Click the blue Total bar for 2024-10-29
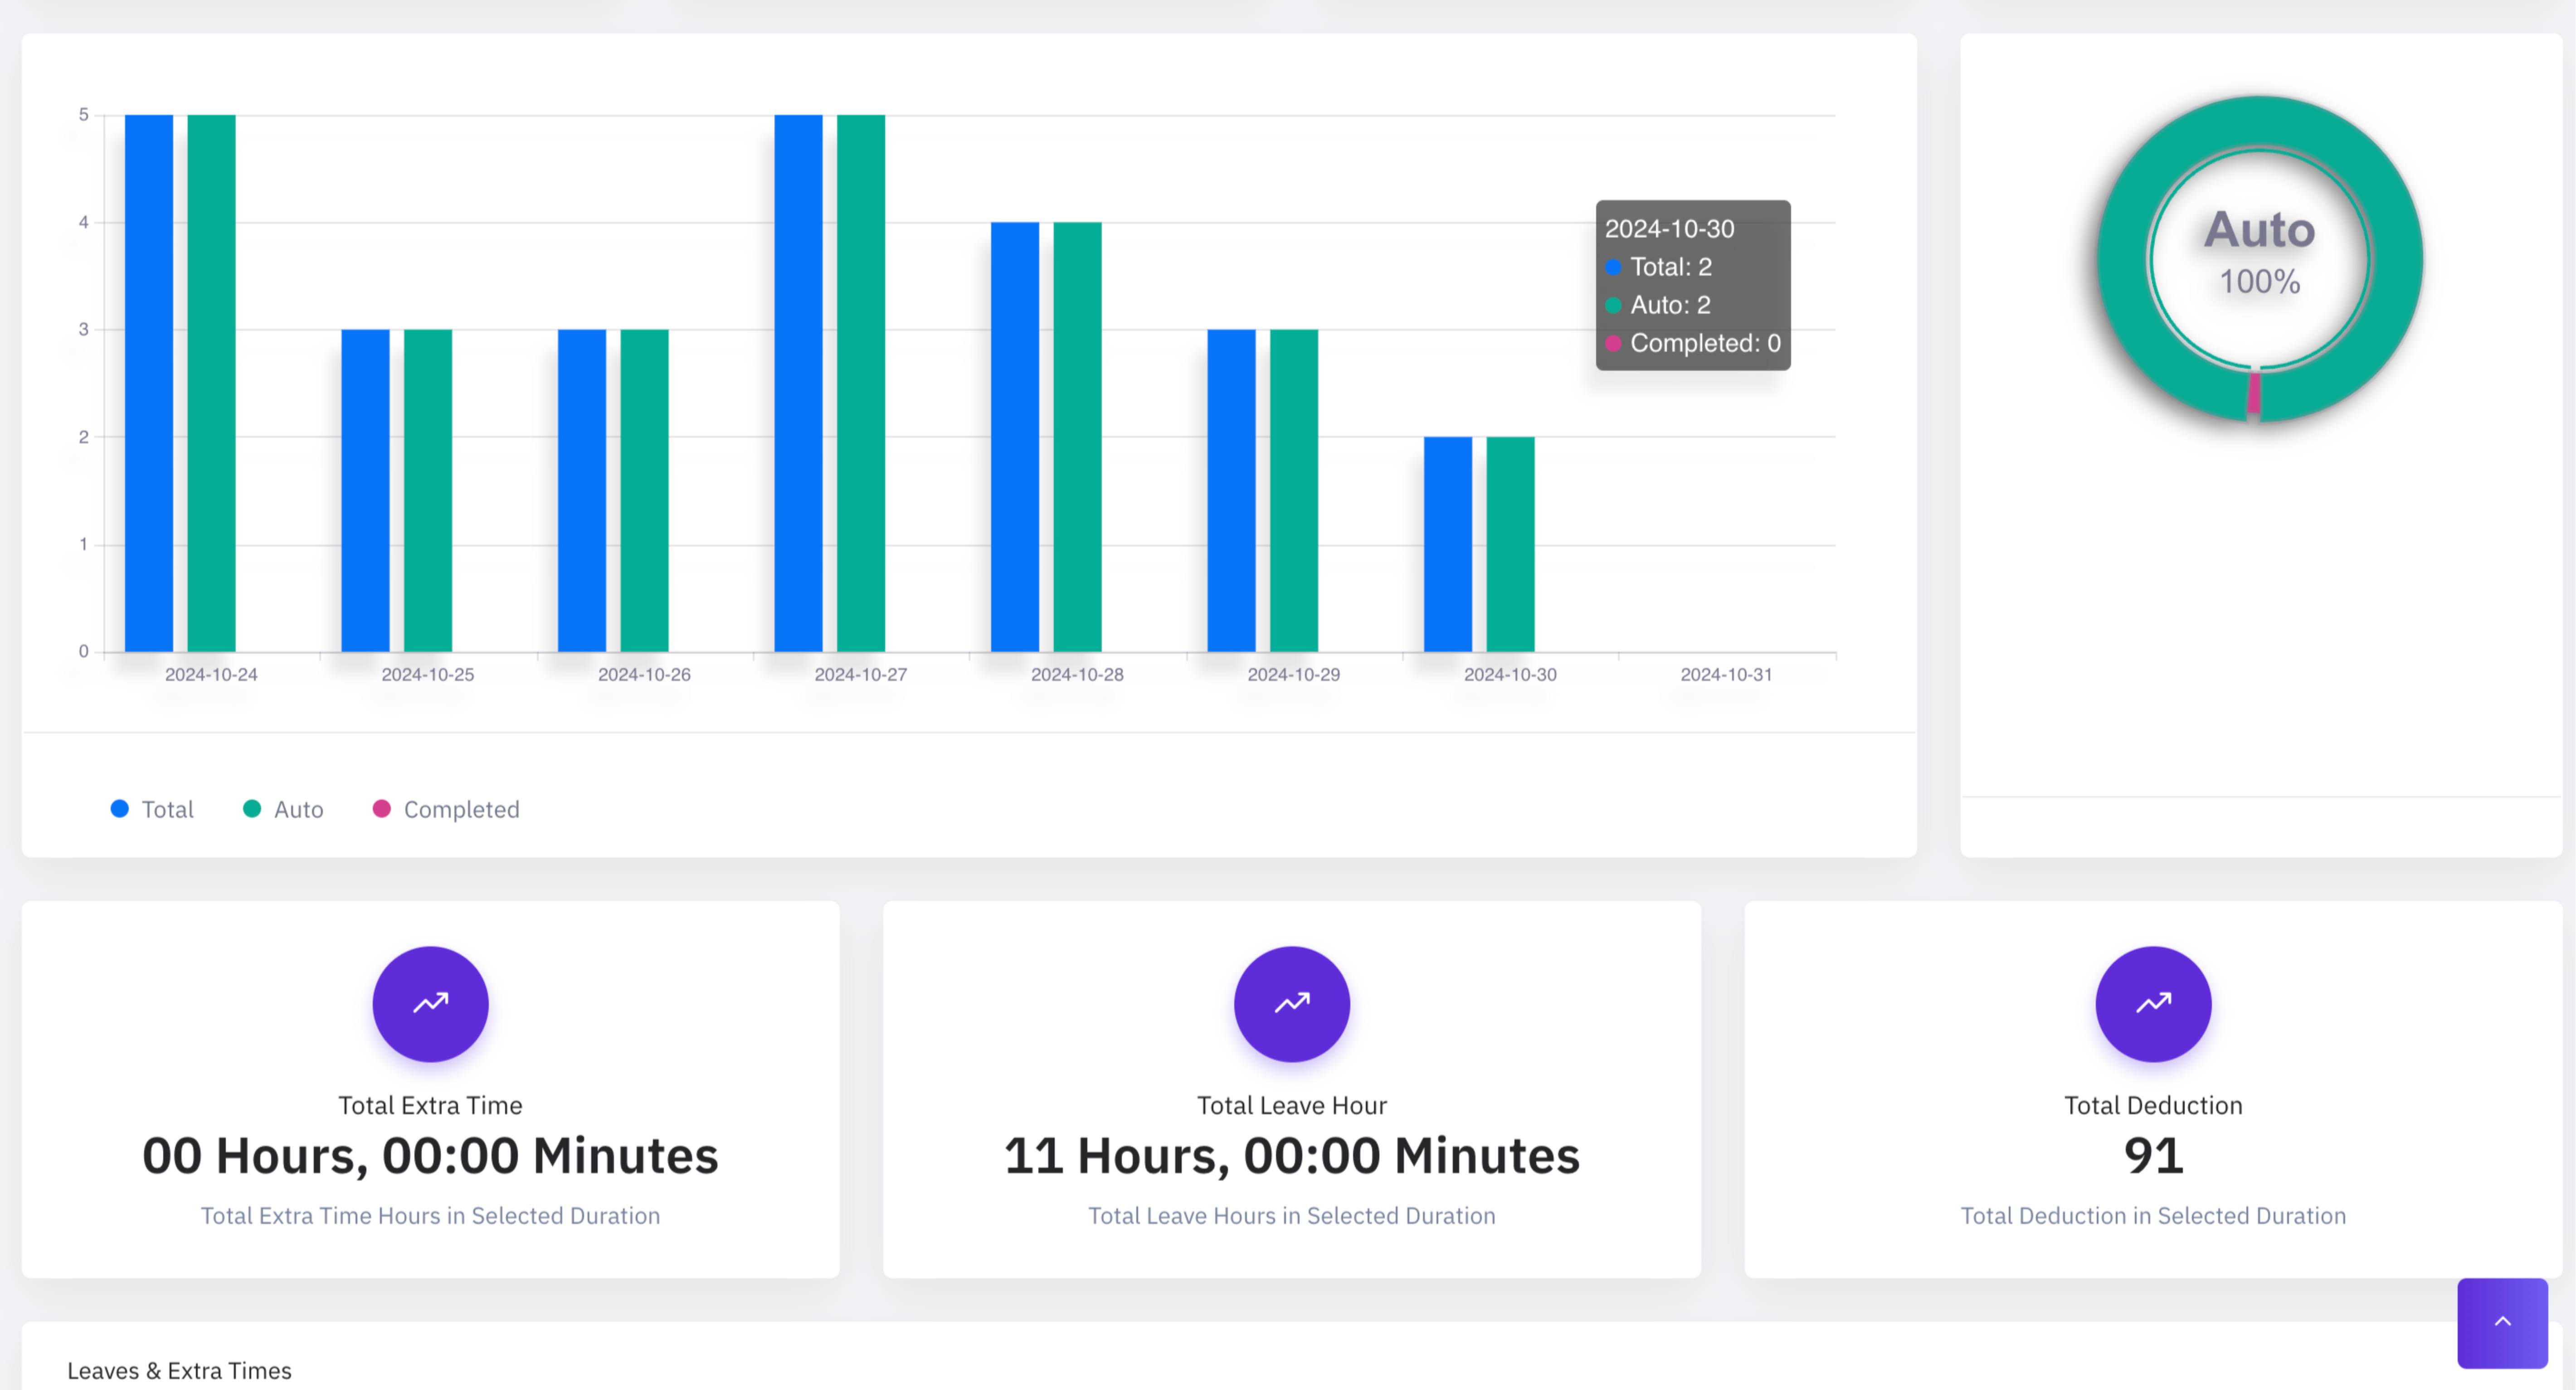Image resolution: width=2576 pixels, height=1390 pixels. click(1231, 490)
